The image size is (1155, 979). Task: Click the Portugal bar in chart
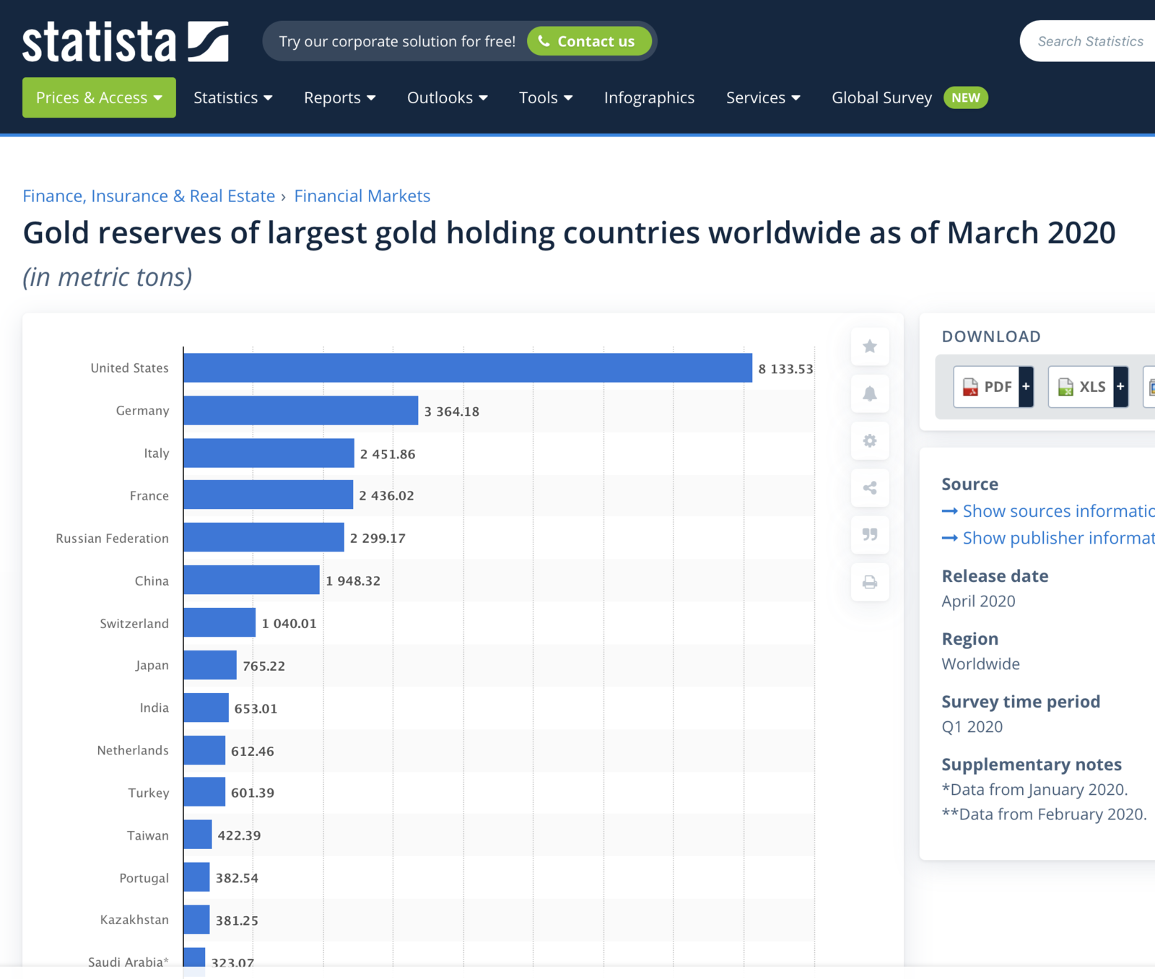coord(197,877)
